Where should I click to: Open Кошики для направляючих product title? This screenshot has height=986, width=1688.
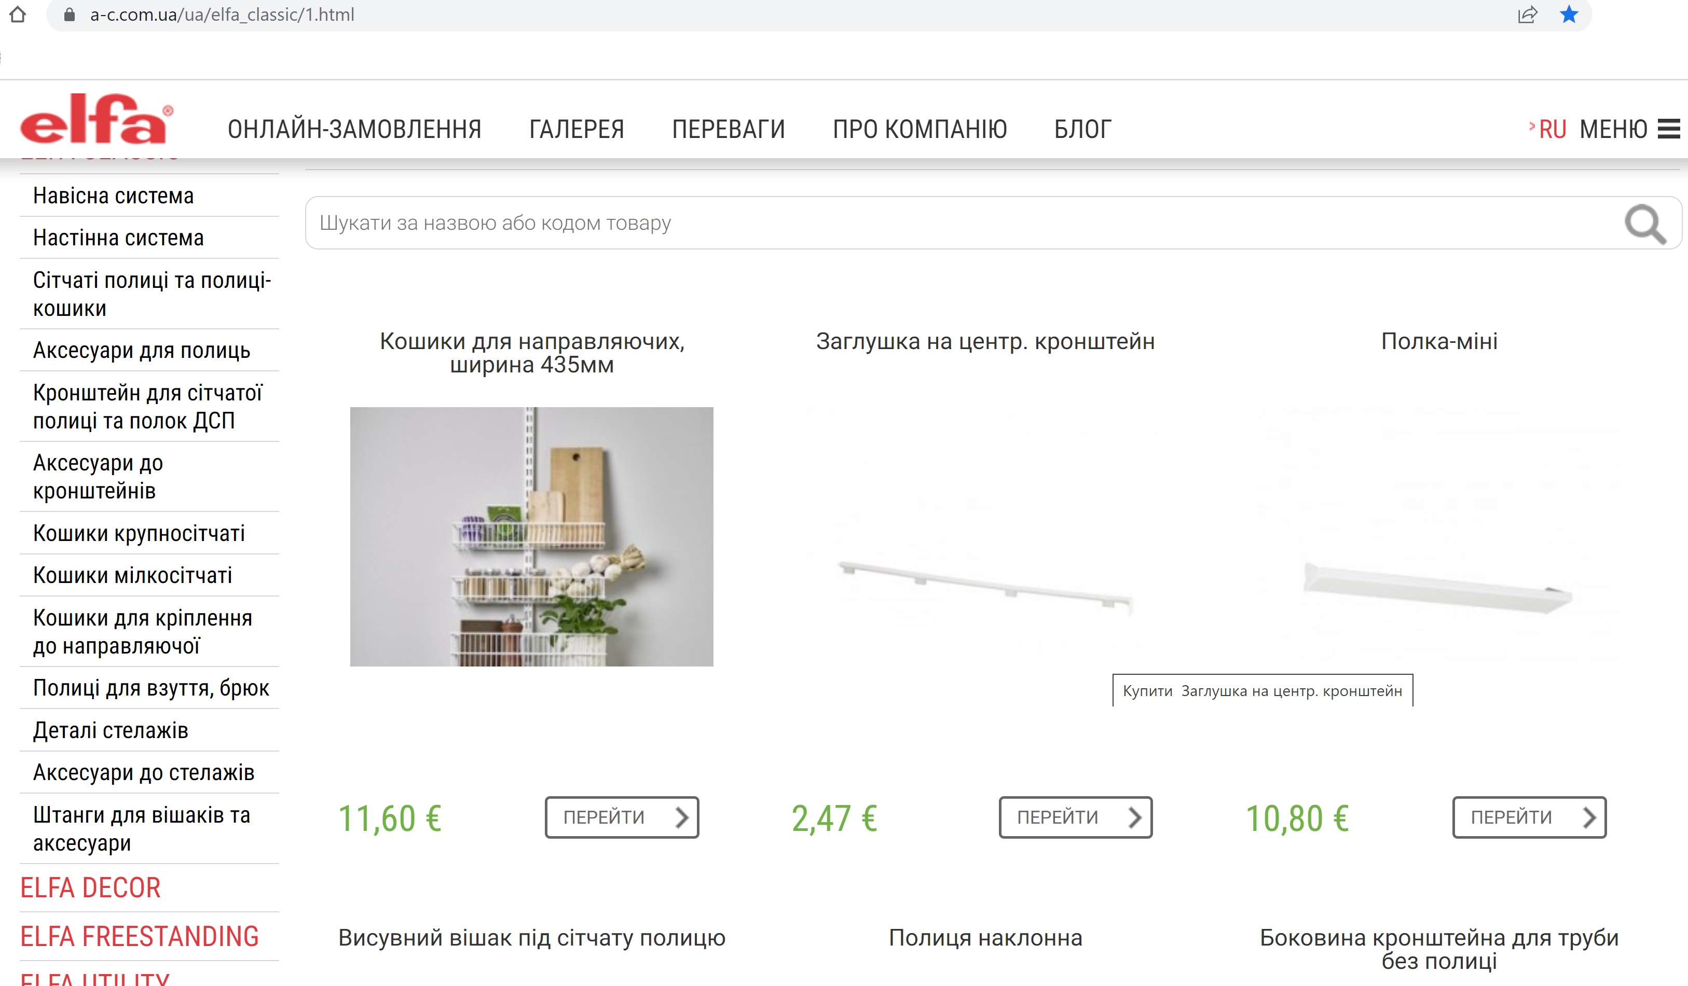pos(532,353)
